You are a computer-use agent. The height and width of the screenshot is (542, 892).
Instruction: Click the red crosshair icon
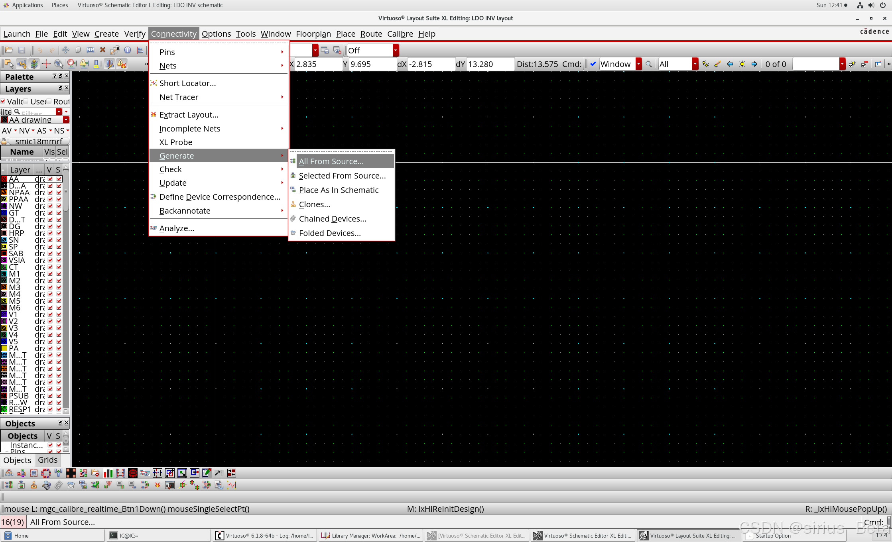[x=46, y=64]
